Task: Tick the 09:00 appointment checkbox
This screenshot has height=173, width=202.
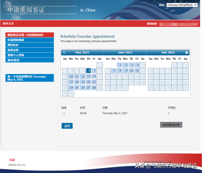Action: pyautogui.click(x=64, y=114)
